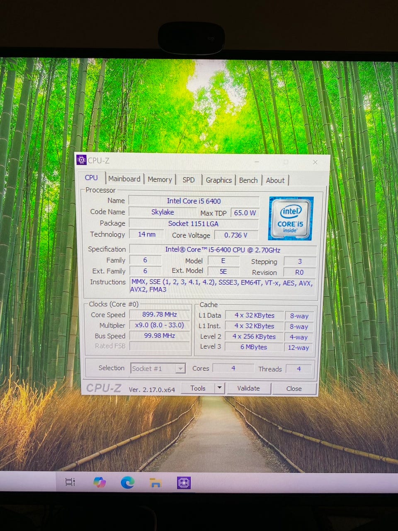Click the Package value 'Socket 1151 LGA'
398x531 pixels.
193,223
